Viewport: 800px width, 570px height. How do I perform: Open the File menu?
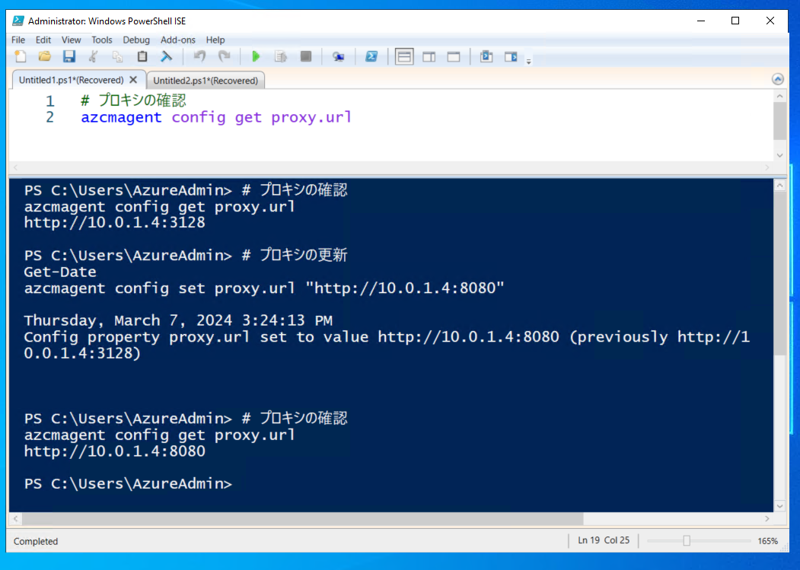coord(18,40)
